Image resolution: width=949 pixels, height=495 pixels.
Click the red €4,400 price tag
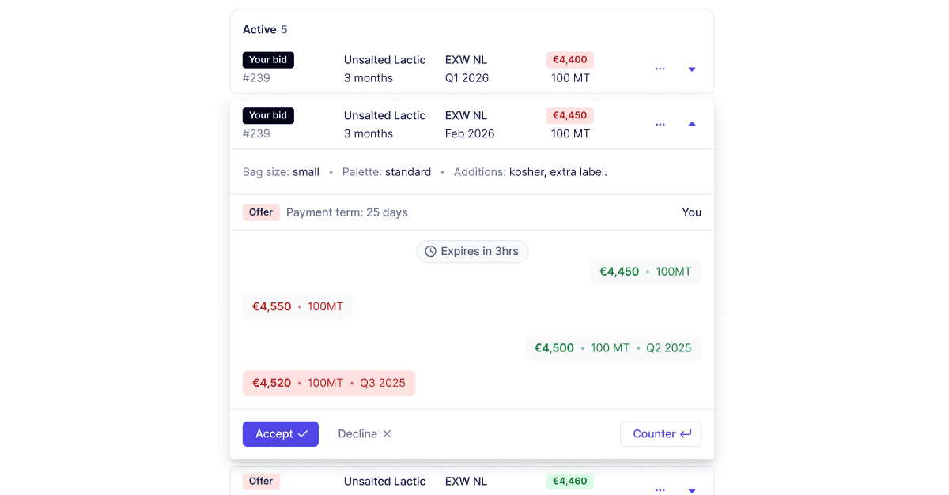pyautogui.click(x=569, y=60)
